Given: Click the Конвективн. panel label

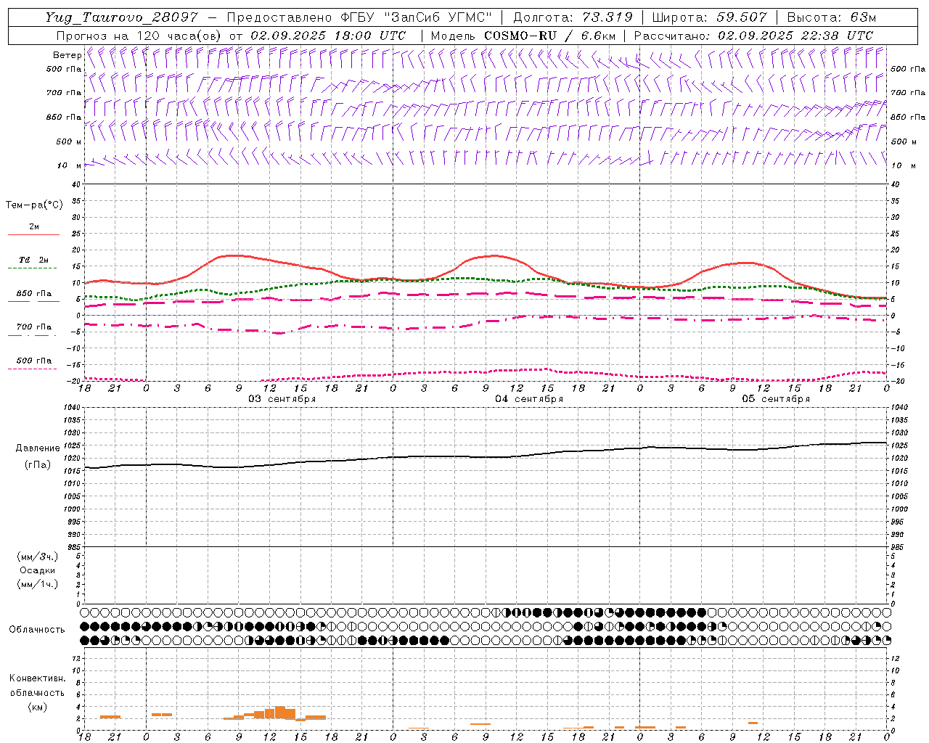Looking at the screenshot, I should coord(37,678).
